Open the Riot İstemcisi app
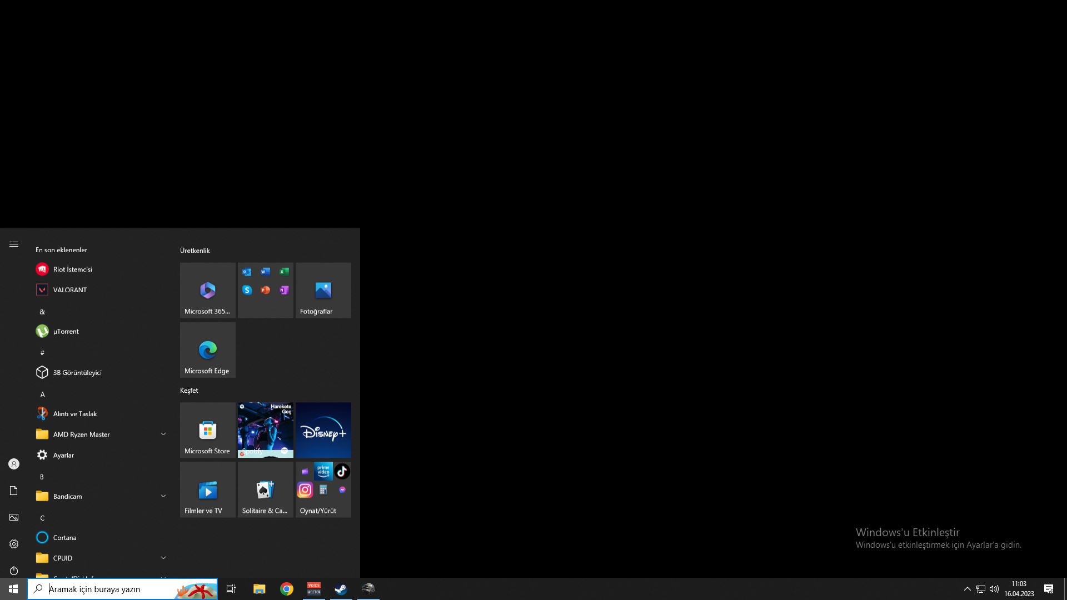This screenshot has width=1067, height=600. click(x=100, y=269)
